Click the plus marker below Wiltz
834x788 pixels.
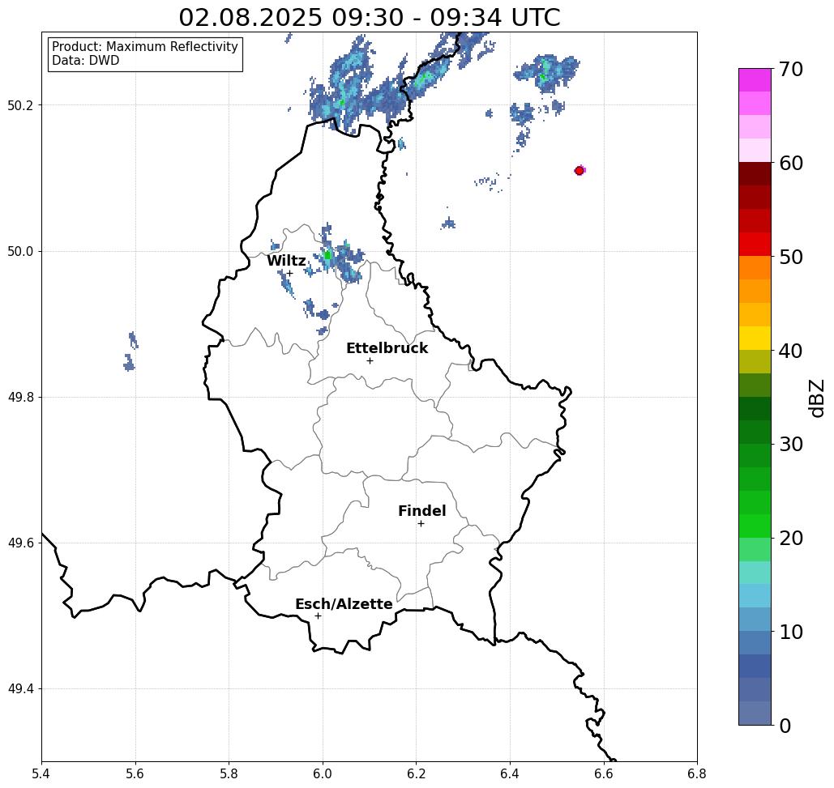coord(290,273)
